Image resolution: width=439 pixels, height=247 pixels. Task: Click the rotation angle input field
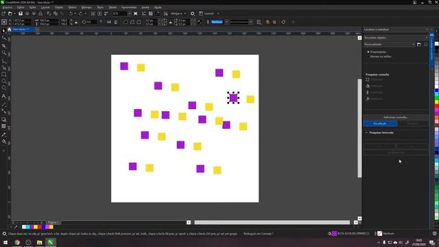(91, 22)
